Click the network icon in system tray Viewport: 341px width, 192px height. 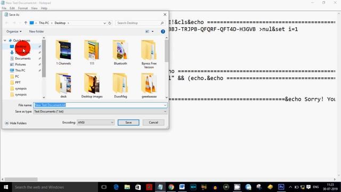[x=302, y=187]
